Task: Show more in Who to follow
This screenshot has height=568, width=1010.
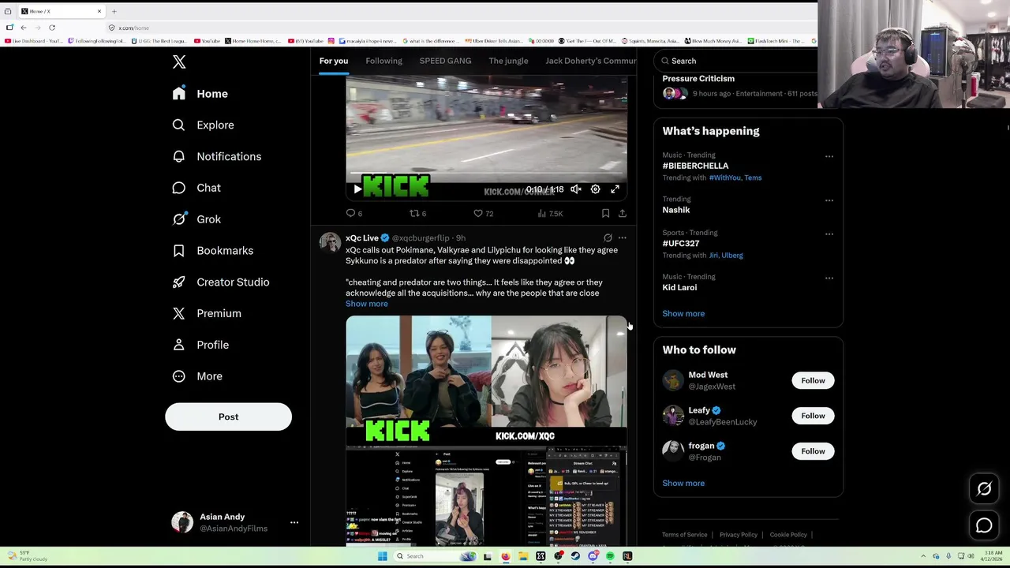Action: click(683, 483)
